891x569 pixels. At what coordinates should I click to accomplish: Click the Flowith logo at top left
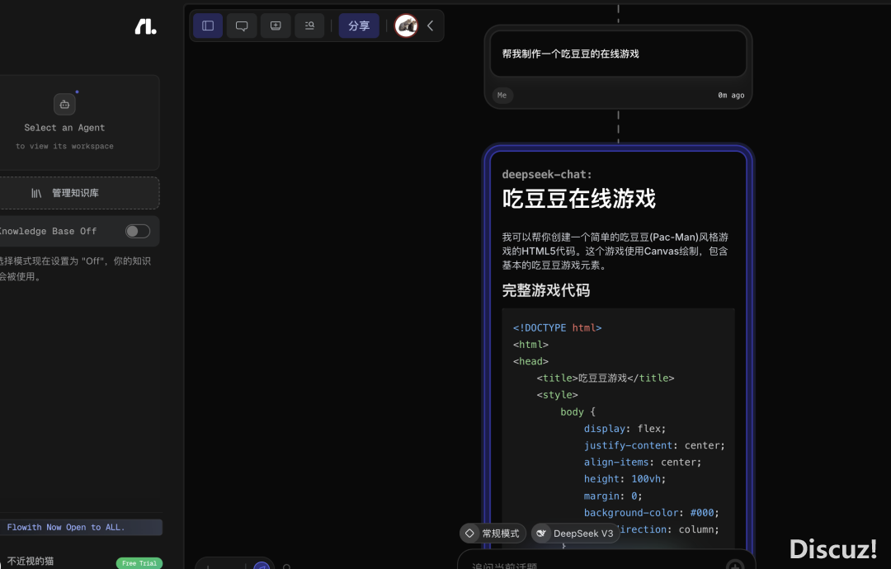tap(145, 27)
